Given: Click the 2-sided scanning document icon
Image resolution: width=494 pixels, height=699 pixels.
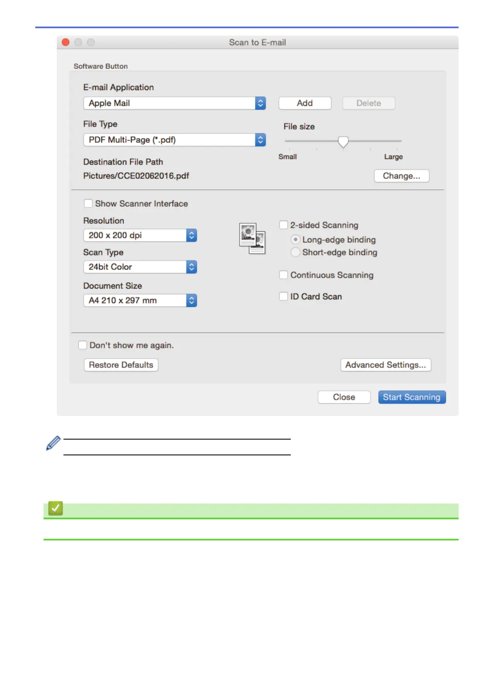Looking at the screenshot, I should point(252,239).
